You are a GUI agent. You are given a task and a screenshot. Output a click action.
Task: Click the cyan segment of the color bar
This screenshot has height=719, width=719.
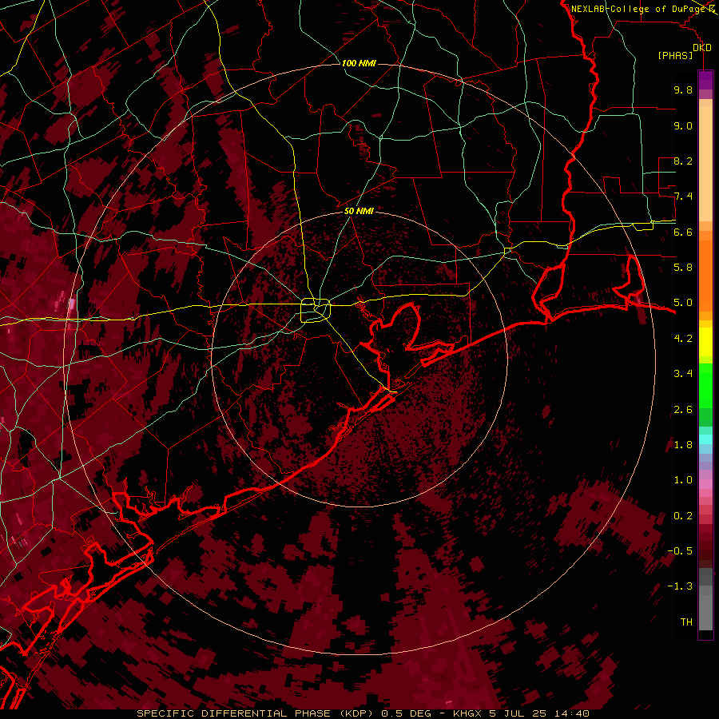point(705,439)
